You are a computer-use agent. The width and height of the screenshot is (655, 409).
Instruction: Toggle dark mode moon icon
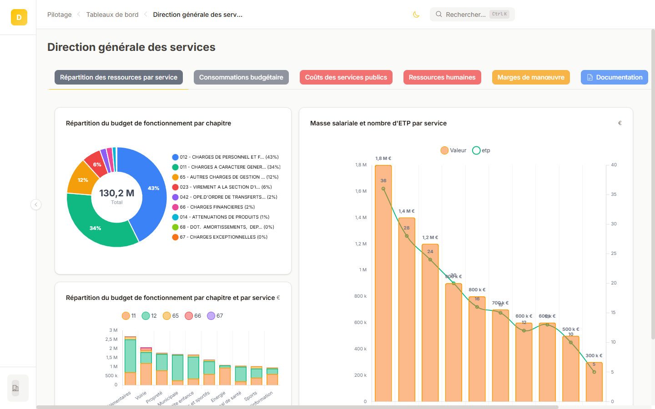click(416, 15)
